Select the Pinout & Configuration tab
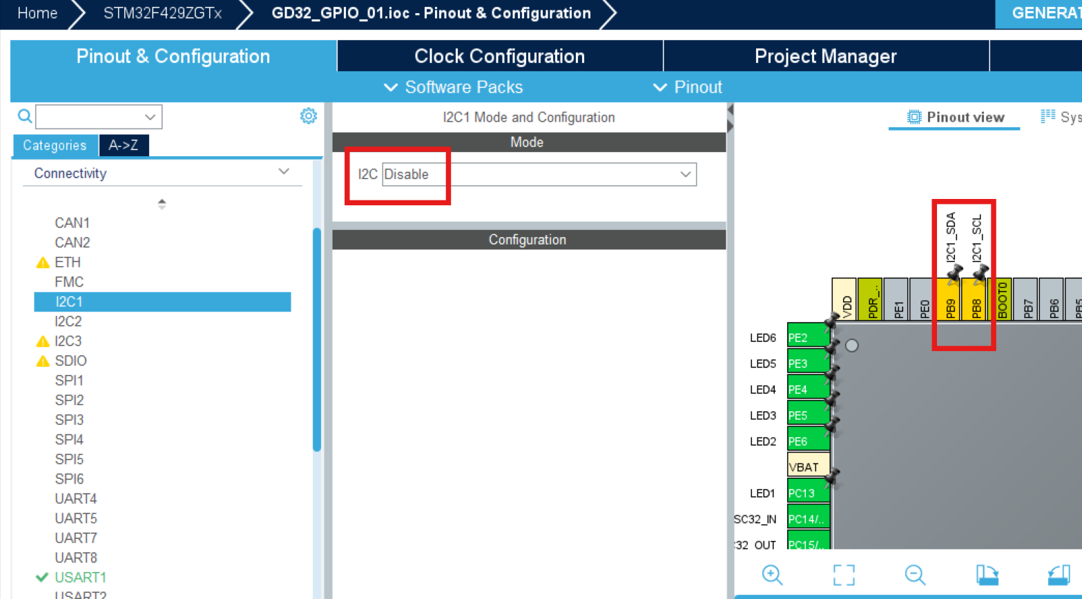 (173, 56)
